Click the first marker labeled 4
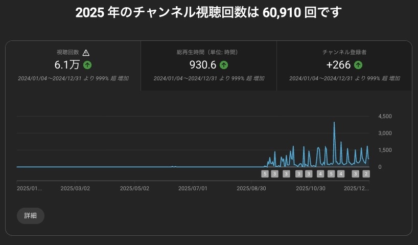Viewport: 418px width, 245px height. (x=320, y=174)
